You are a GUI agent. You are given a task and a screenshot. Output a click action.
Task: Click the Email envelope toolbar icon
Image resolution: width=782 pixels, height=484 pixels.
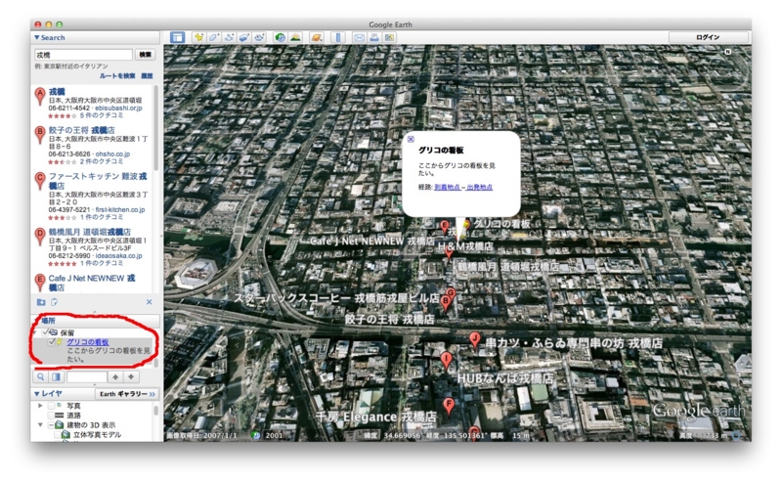(359, 37)
